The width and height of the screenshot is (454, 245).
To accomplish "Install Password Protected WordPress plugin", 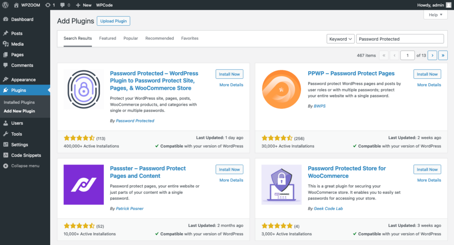I will 229,74.
